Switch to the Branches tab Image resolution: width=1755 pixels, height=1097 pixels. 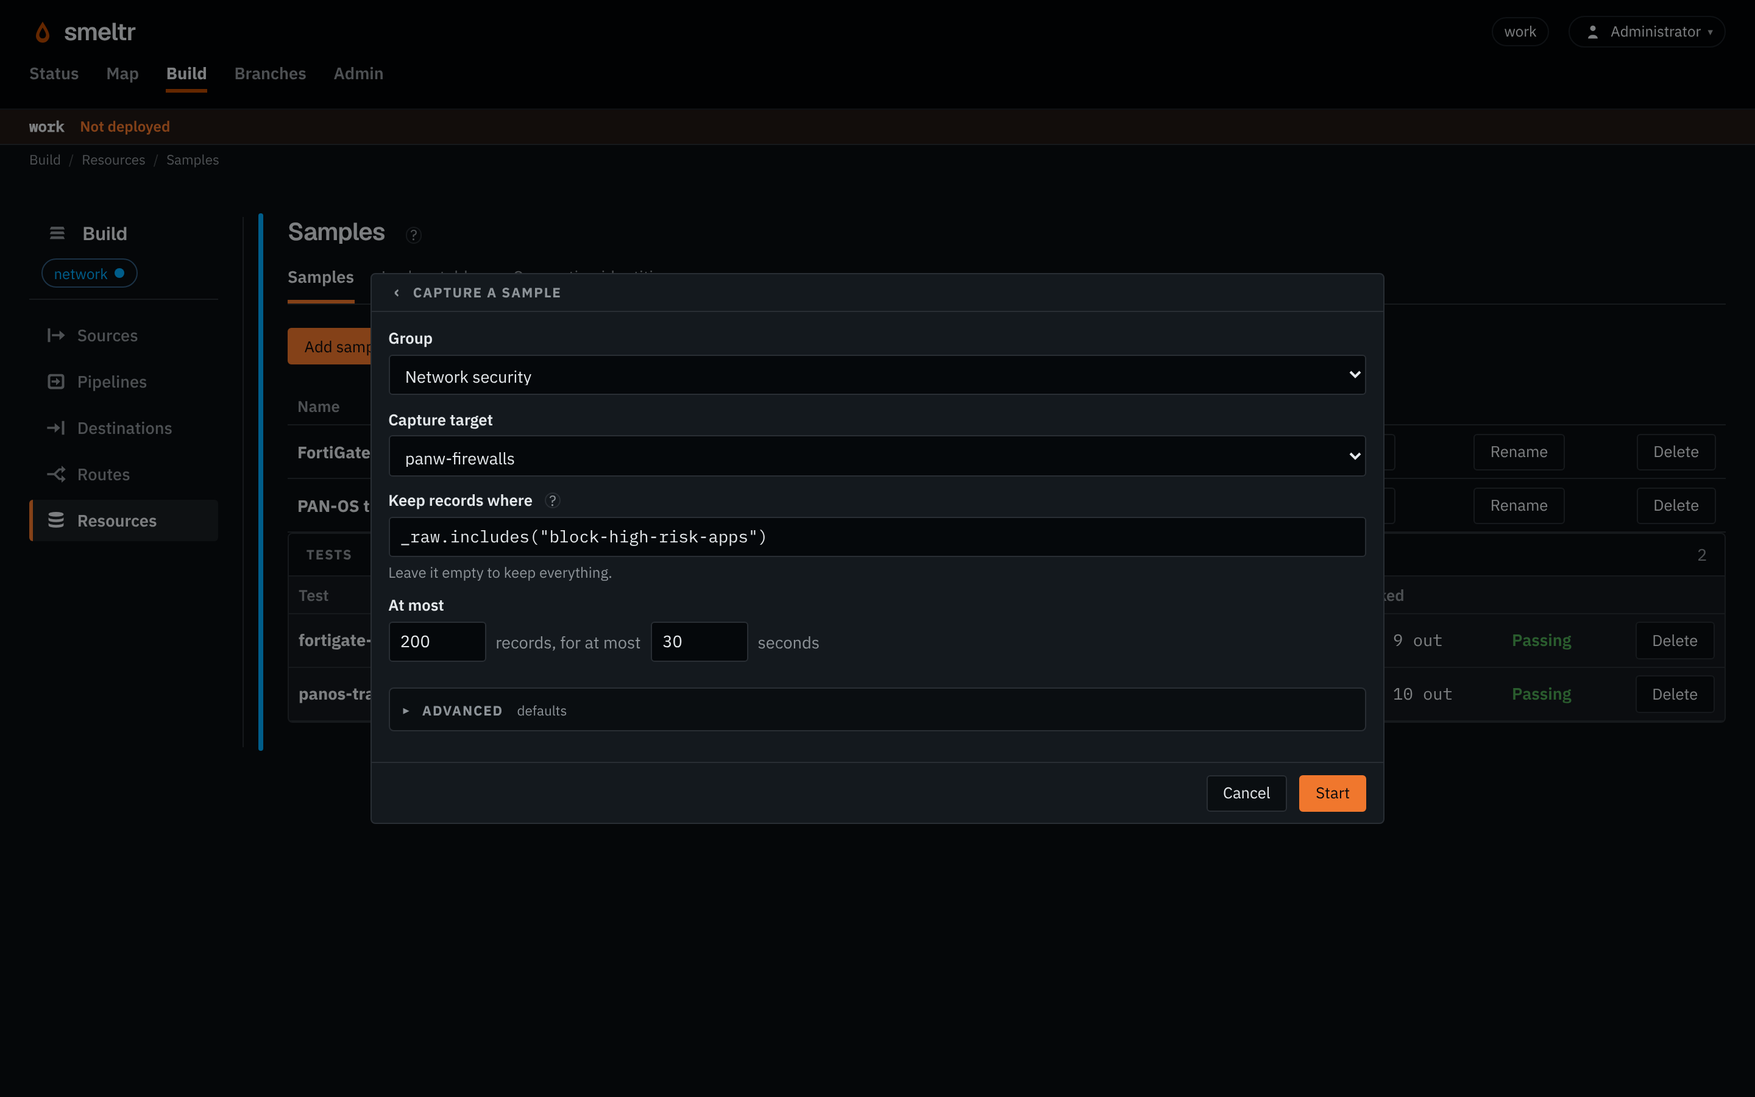270,74
